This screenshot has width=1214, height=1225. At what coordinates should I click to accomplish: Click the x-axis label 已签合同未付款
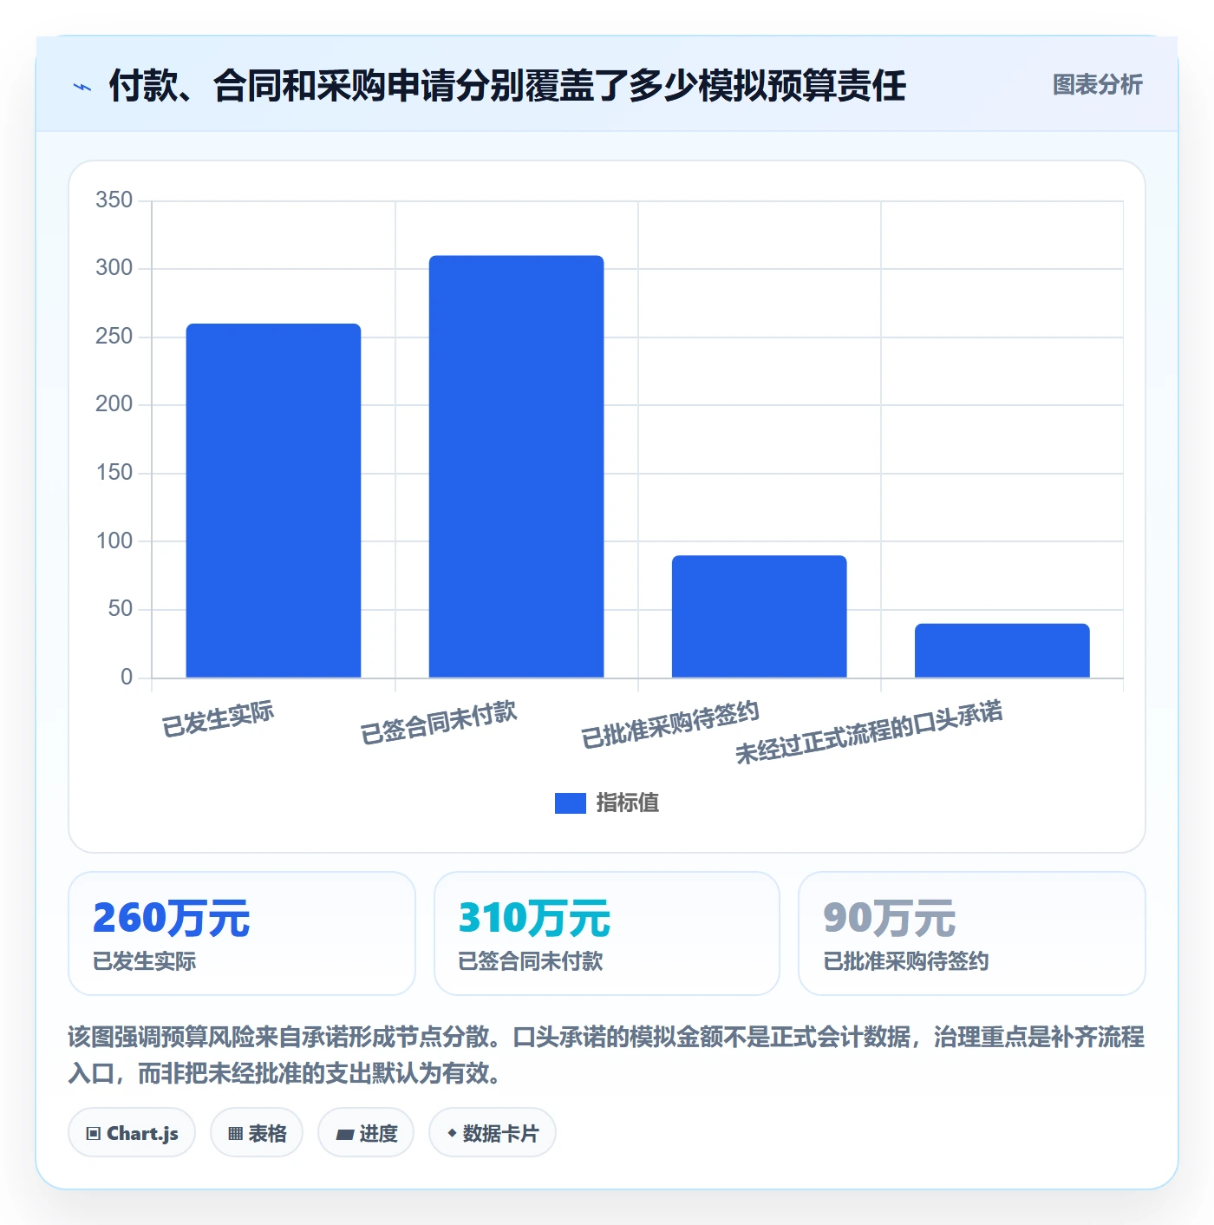[439, 723]
